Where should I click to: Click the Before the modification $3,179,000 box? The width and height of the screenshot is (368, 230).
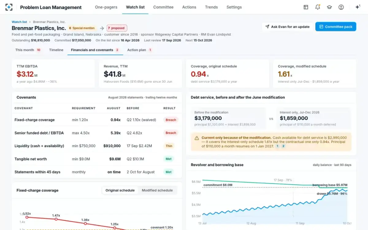point(228,118)
